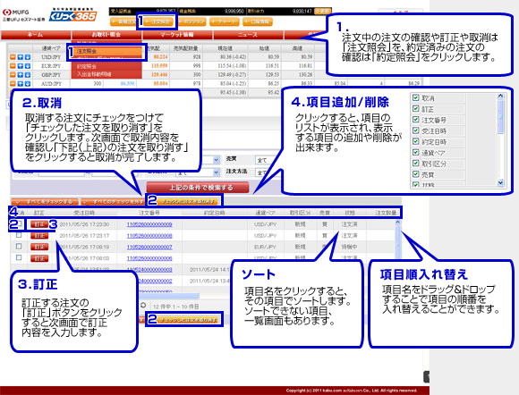This screenshot has width=519, height=395.
Task: Click the チャート orange toolbar button
Action: [225, 21]
